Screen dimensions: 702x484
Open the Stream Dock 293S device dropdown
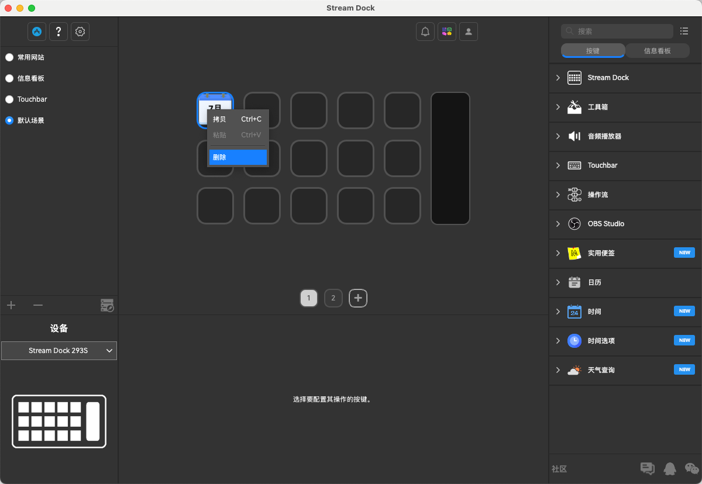click(59, 351)
